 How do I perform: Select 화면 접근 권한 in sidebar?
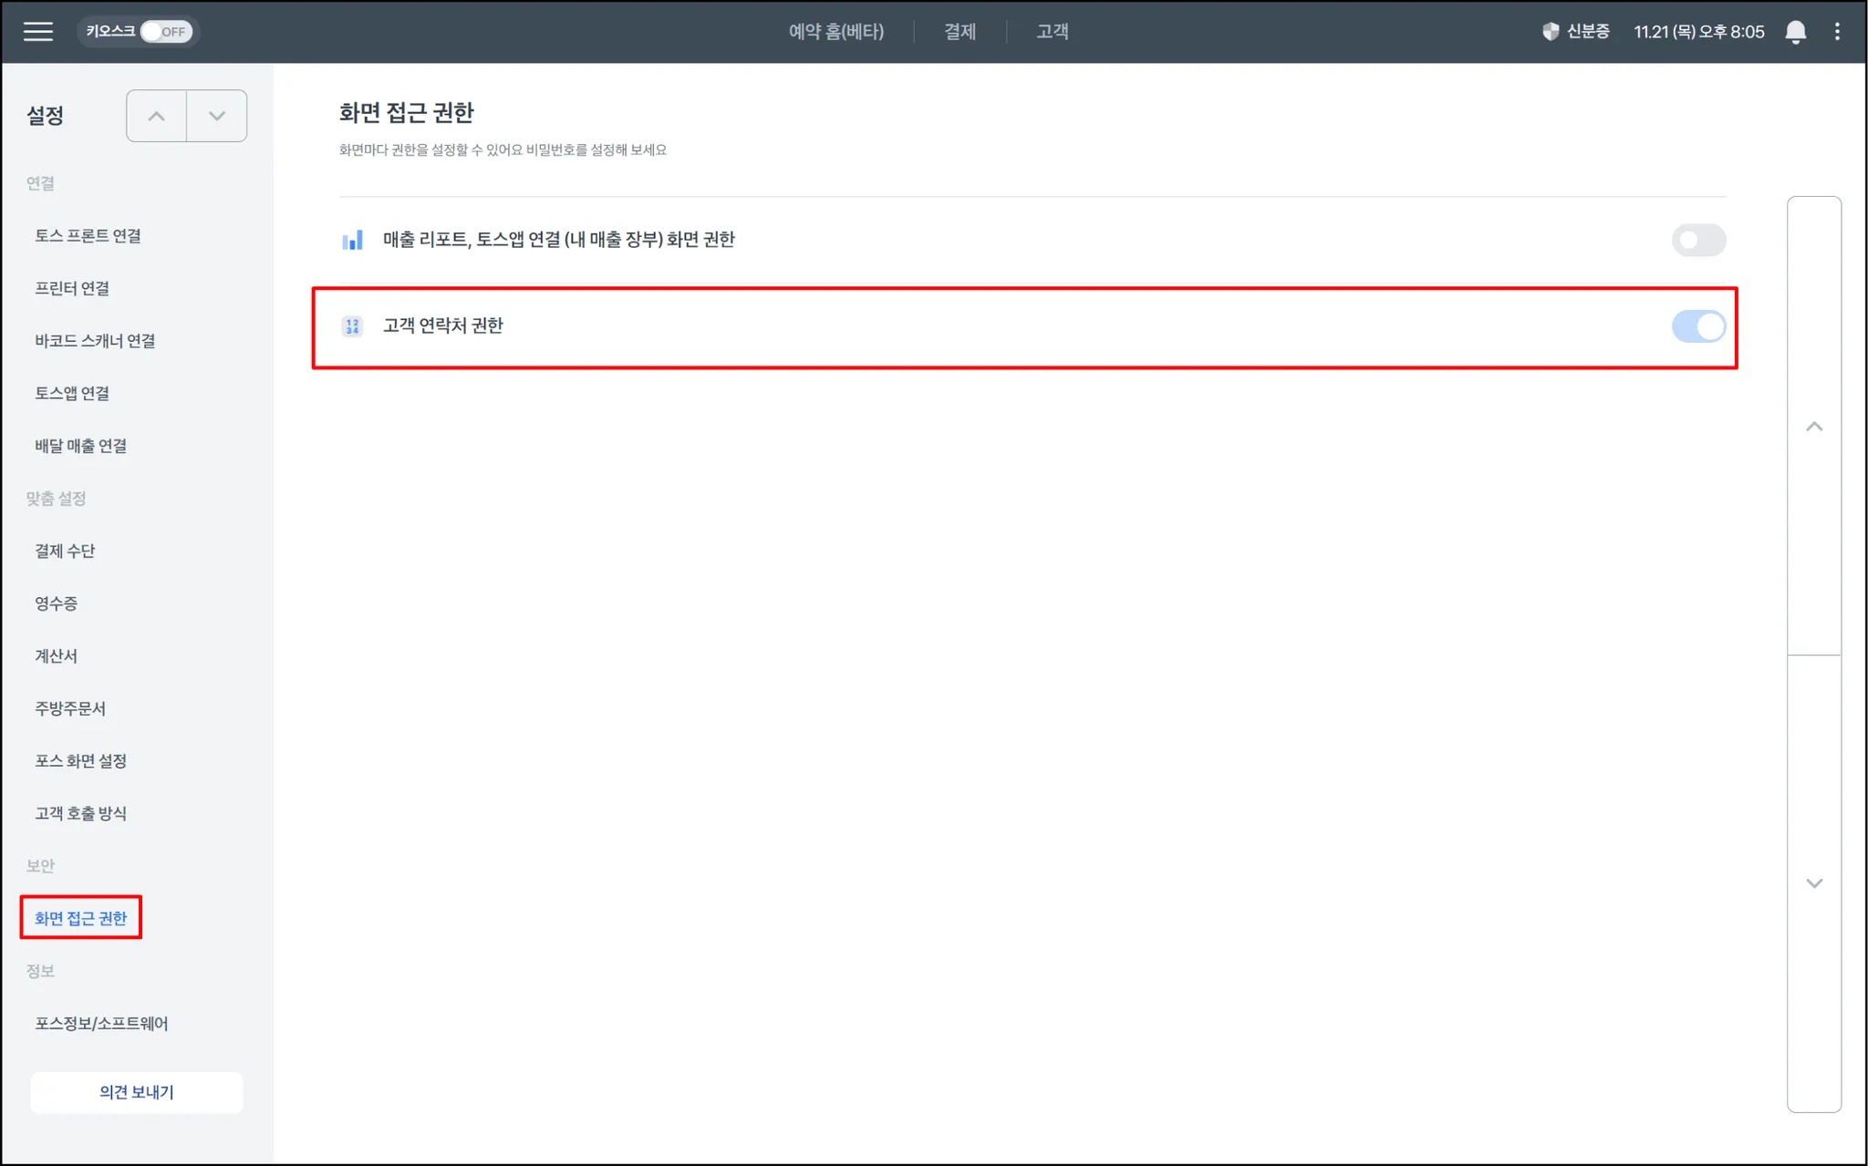point(80,918)
